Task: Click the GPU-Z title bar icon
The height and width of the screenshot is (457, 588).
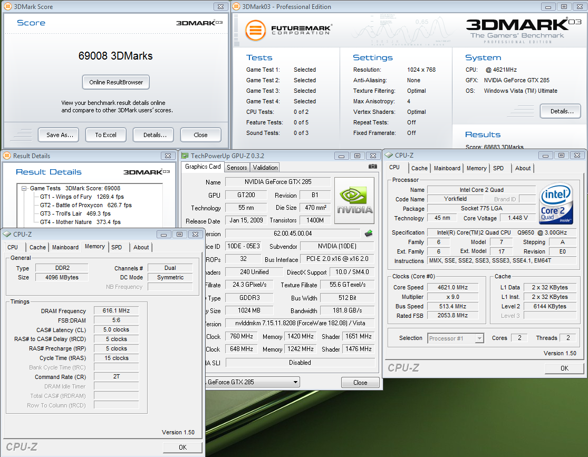Action: click(x=185, y=155)
